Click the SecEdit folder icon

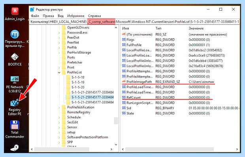point(64,122)
